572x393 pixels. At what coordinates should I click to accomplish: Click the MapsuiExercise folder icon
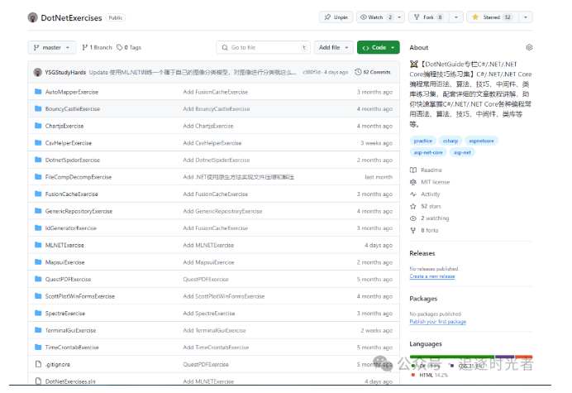click(38, 262)
